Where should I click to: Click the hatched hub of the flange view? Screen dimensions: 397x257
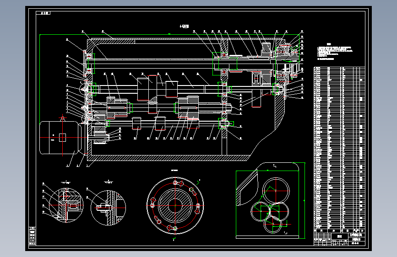[175, 205]
